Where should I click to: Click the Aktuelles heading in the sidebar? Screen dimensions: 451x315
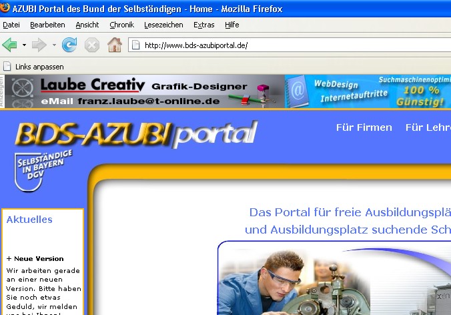tap(29, 220)
